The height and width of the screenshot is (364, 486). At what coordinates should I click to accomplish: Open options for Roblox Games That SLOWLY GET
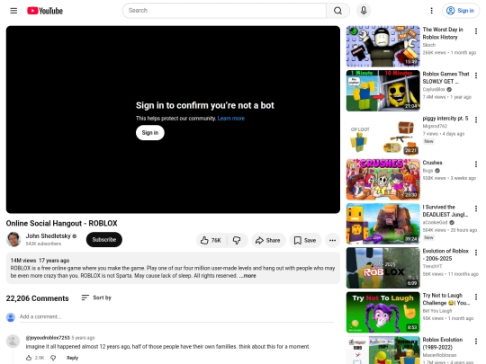(x=476, y=75)
